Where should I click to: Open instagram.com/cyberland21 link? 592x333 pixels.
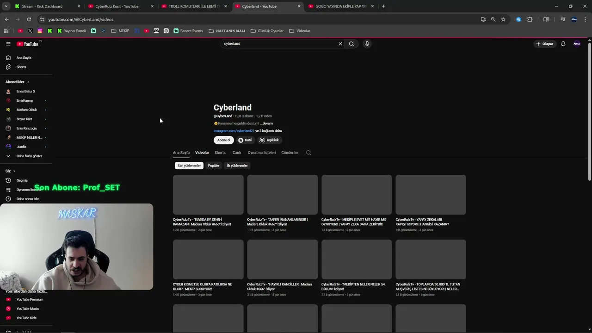[x=234, y=131]
